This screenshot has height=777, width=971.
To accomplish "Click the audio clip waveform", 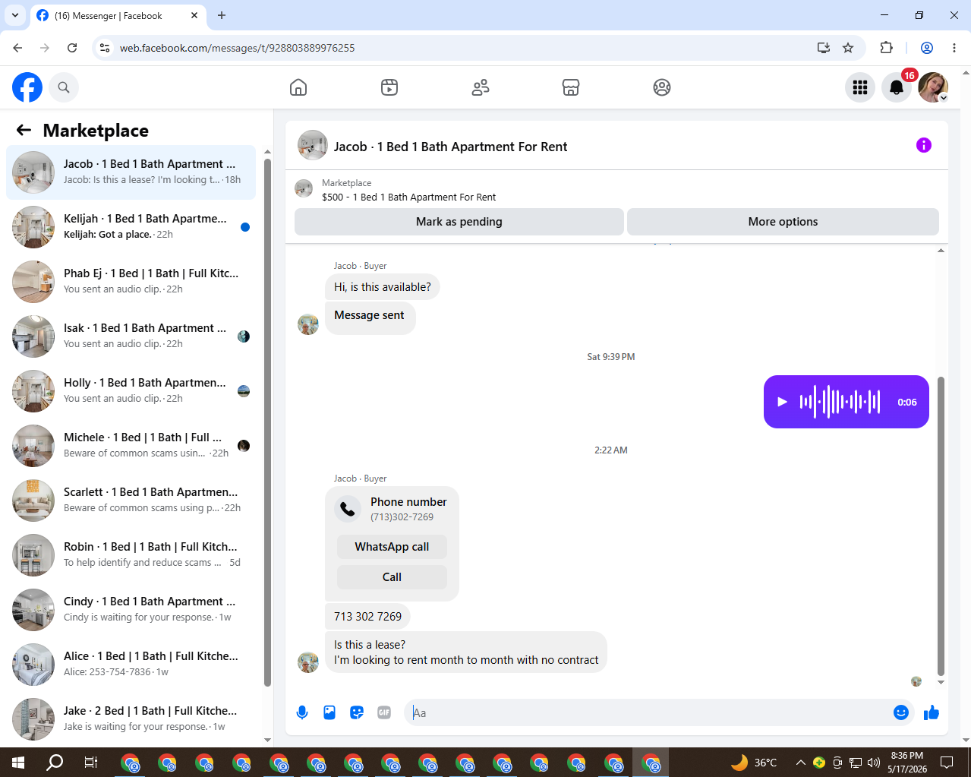I will pyautogui.click(x=840, y=402).
